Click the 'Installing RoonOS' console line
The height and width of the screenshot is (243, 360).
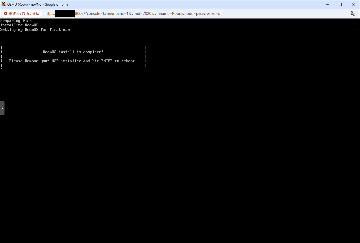(x=19, y=25)
